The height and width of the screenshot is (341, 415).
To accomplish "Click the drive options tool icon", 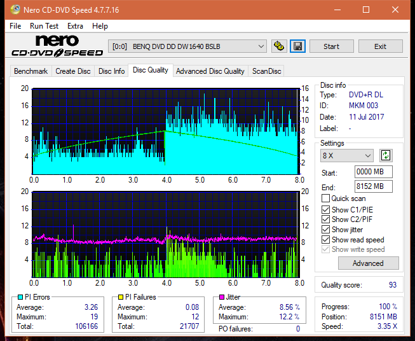I will [x=279, y=46].
